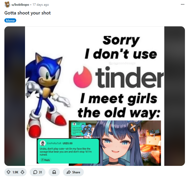This screenshot has width=187, height=178.
Task: Click the 31 comments count
Action: coord(40,172)
